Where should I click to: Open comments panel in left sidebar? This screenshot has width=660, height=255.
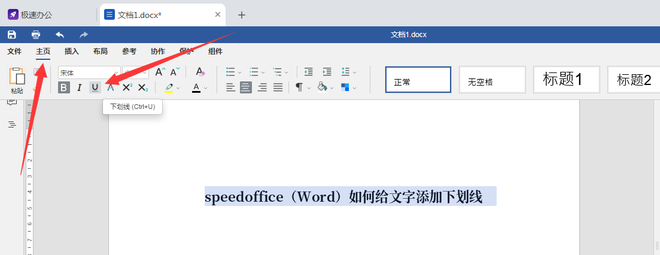point(12,102)
